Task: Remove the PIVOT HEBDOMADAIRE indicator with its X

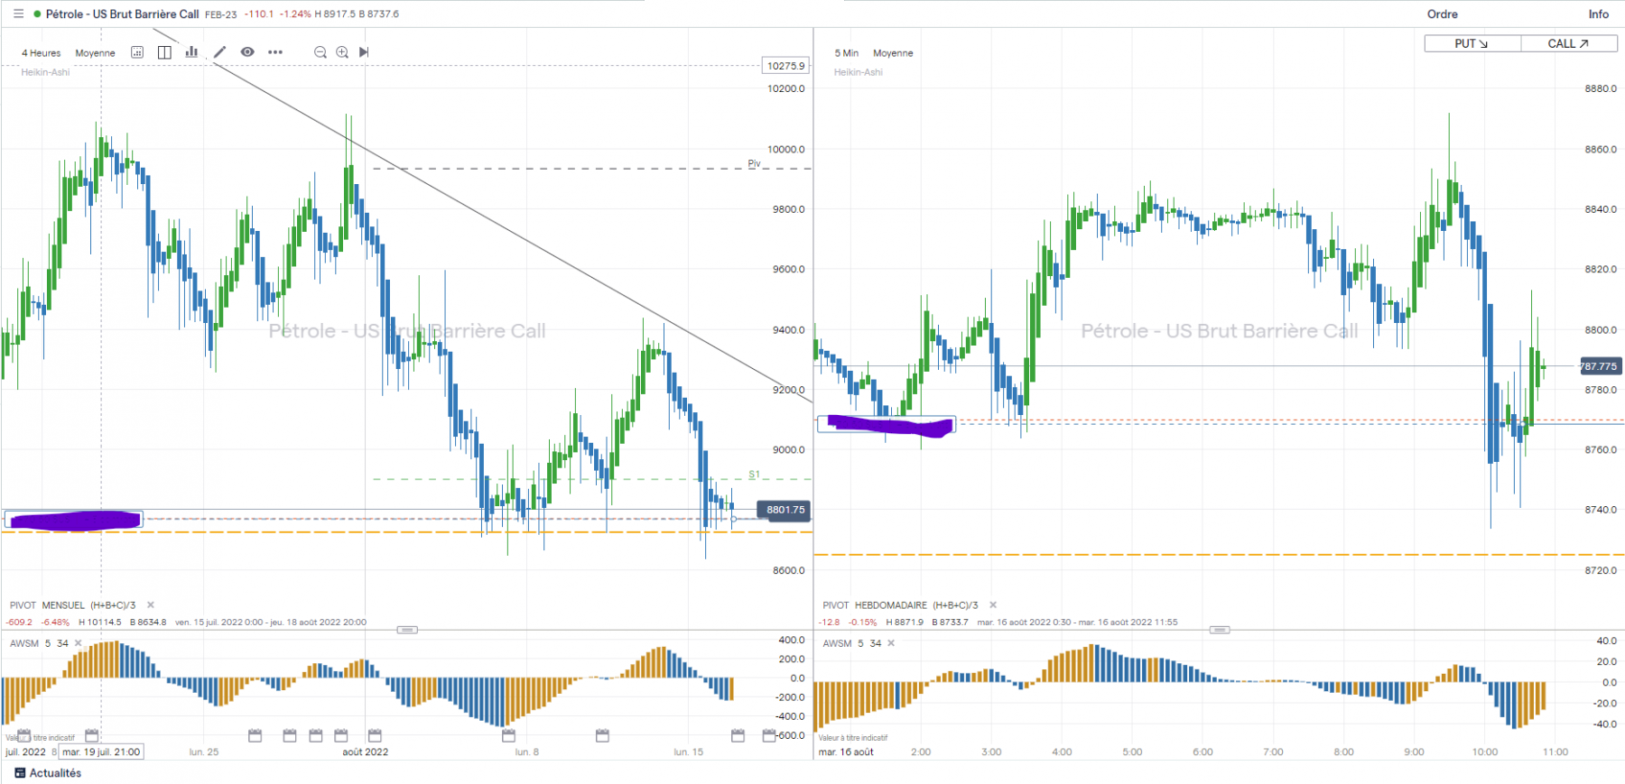Action: click(x=993, y=605)
